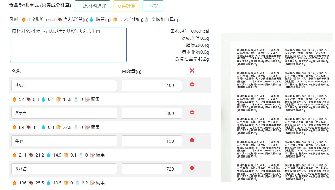
Task: Click the ＋原材料追加 button
Action: tap(92, 6)
